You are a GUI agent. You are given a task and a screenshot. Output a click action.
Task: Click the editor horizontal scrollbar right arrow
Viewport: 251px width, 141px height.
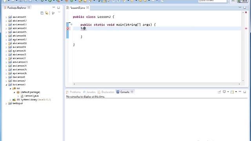tap(240, 84)
